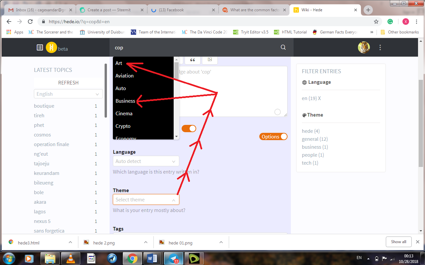The height and width of the screenshot is (265, 425).
Task: Open the tiger profile avatar
Action: 364,47
